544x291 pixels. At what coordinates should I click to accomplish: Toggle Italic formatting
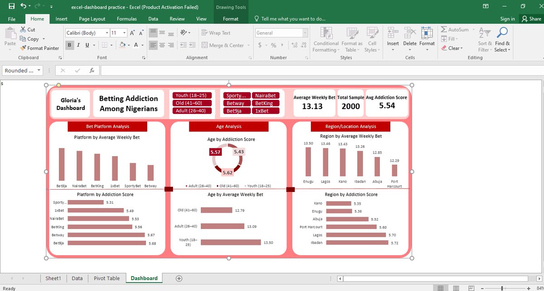[x=78, y=45]
